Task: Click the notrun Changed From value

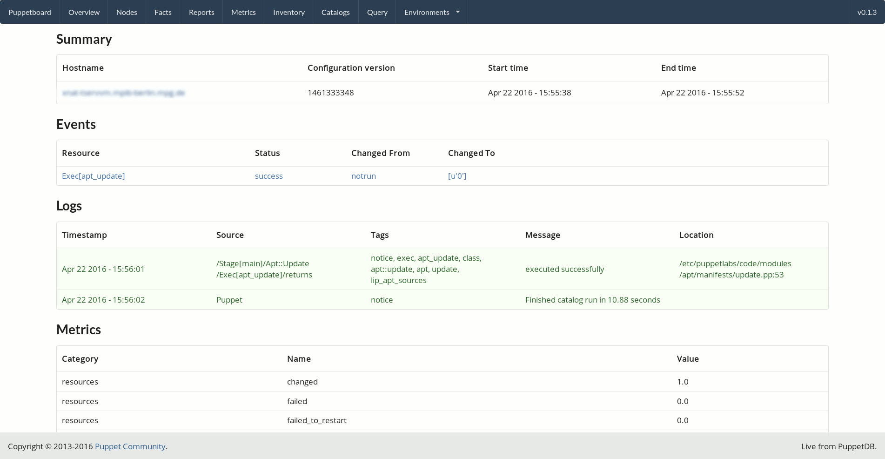Action: (x=363, y=176)
